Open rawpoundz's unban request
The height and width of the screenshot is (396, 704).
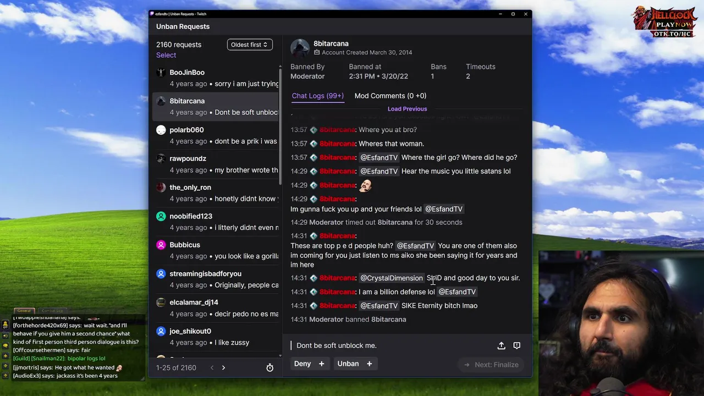[x=217, y=164]
